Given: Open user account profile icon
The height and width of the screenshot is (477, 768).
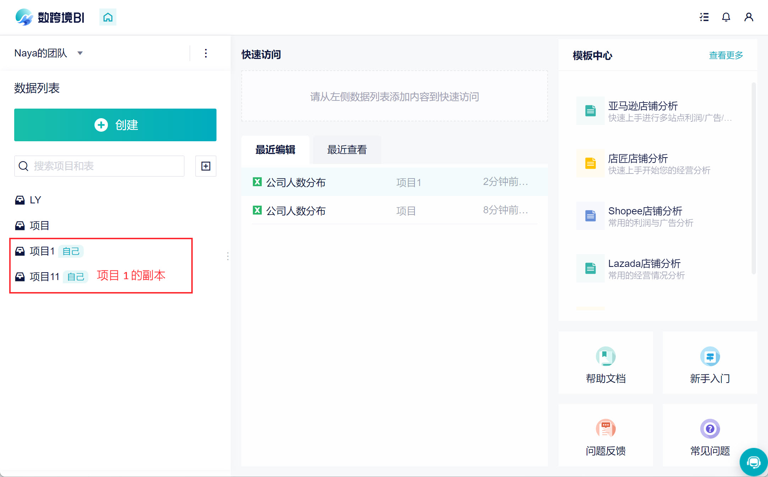Looking at the screenshot, I should tap(749, 17).
